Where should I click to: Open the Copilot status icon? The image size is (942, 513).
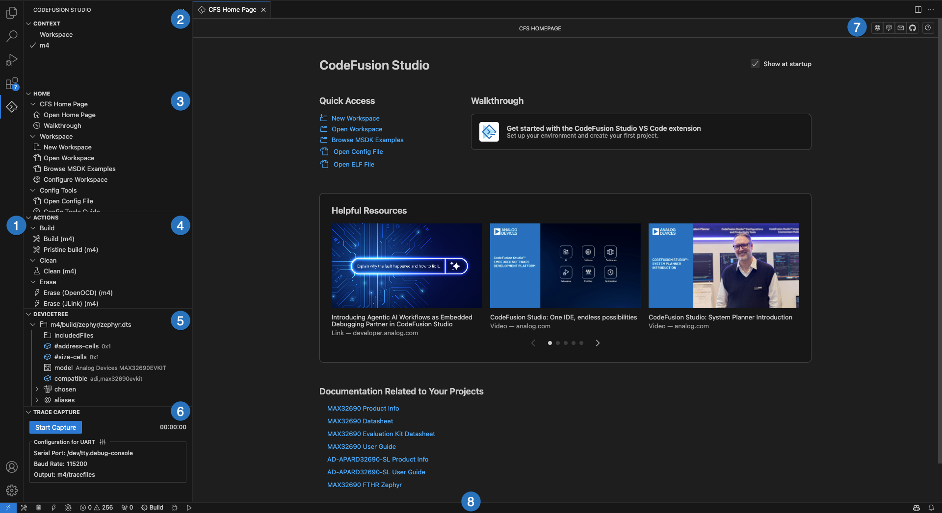tap(916, 508)
